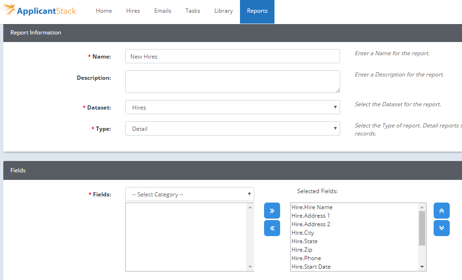Select Hire.City in Selected Fields
This screenshot has width=462, height=280.
click(x=354, y=233)
